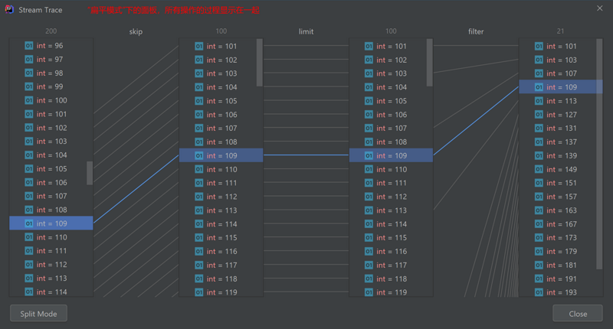This screenshot has width=613, height=329.
Task: Select int = 119 in the skip results column
Action: click(221, 292)
